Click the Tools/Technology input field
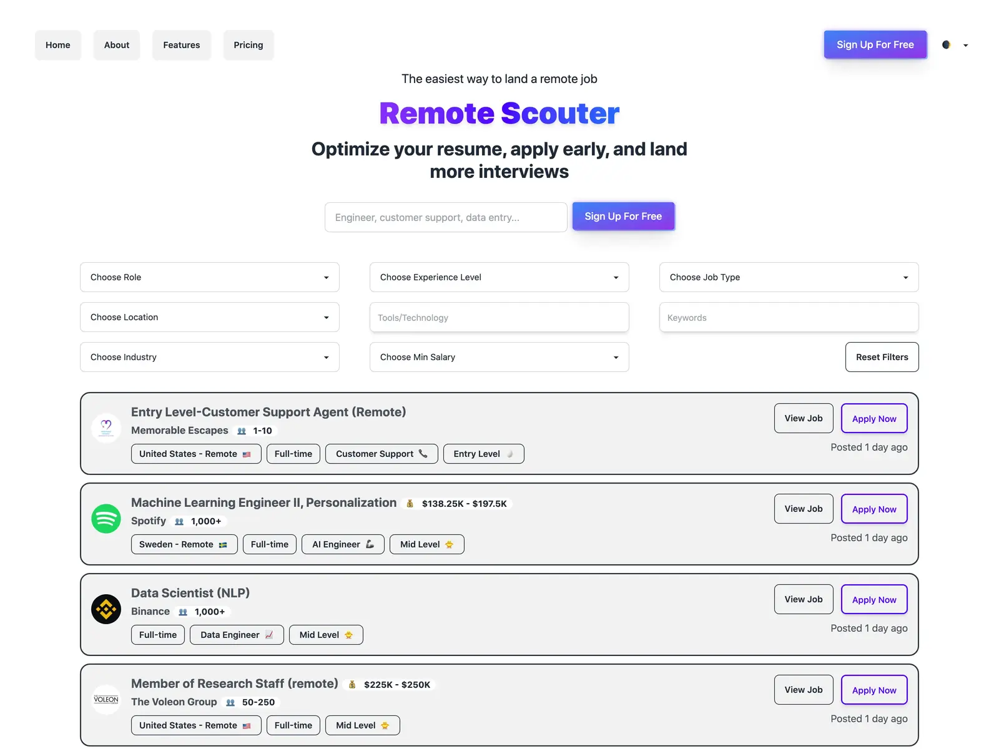 pos(499,318)
